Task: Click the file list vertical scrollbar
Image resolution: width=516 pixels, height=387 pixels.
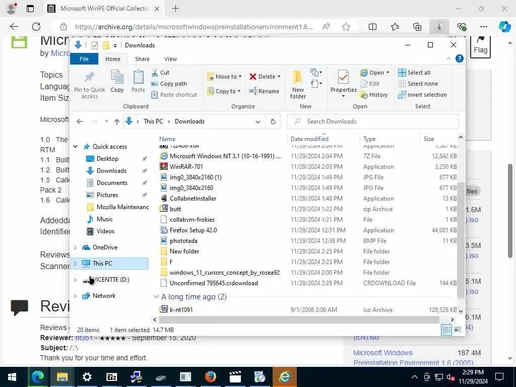Action: pyautogui.click(x=461, y=240)
